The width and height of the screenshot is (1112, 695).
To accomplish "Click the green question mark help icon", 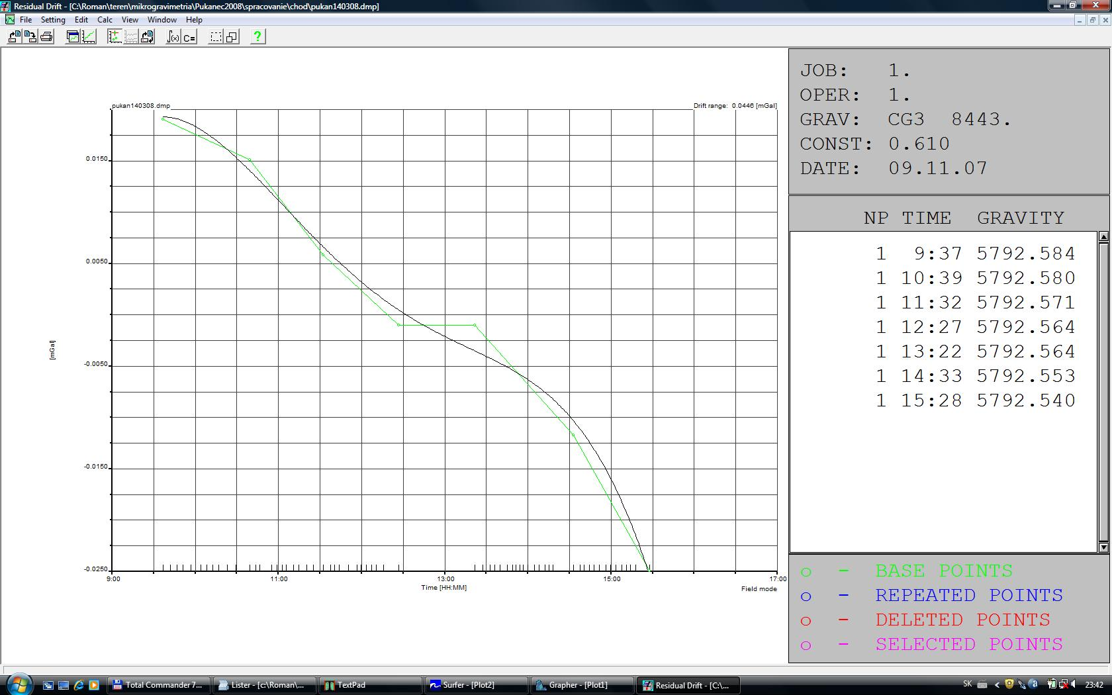I will click(258, 37).
